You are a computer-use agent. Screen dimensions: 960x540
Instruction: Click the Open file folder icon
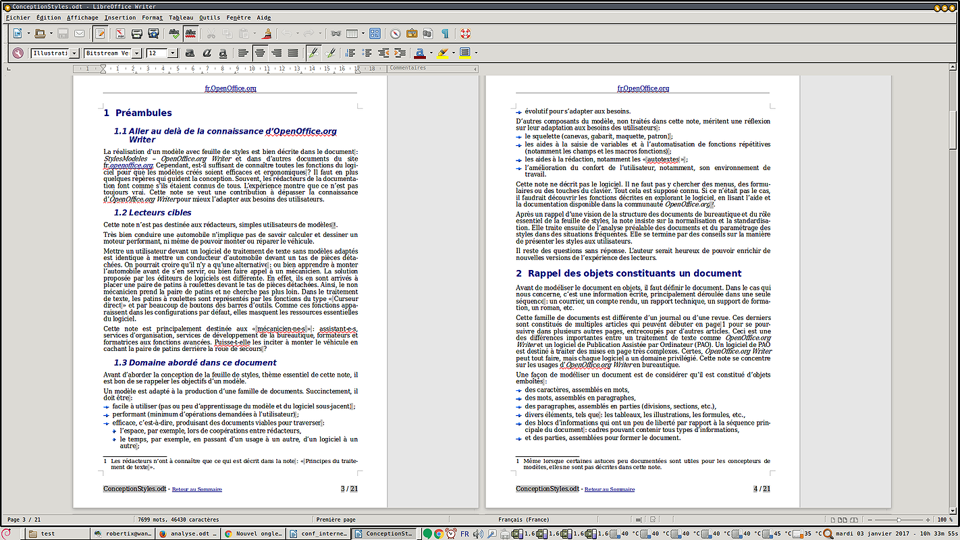tap(39, 33)
